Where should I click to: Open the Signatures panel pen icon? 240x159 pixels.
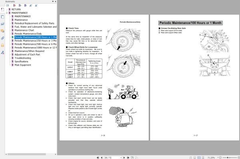coord(3,52)
